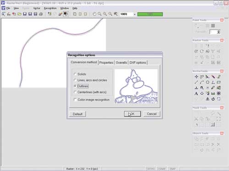Viewport: 229px width, 171px height.
Task: Click the third floppy disk save icon
Action: pyautogui.click(x=35, y=14)
